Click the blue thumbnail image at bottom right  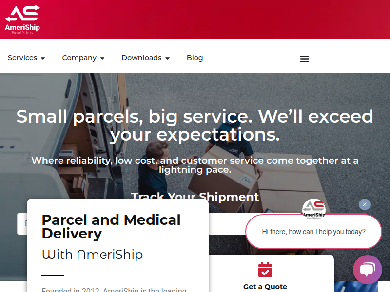tap(356, 287)
